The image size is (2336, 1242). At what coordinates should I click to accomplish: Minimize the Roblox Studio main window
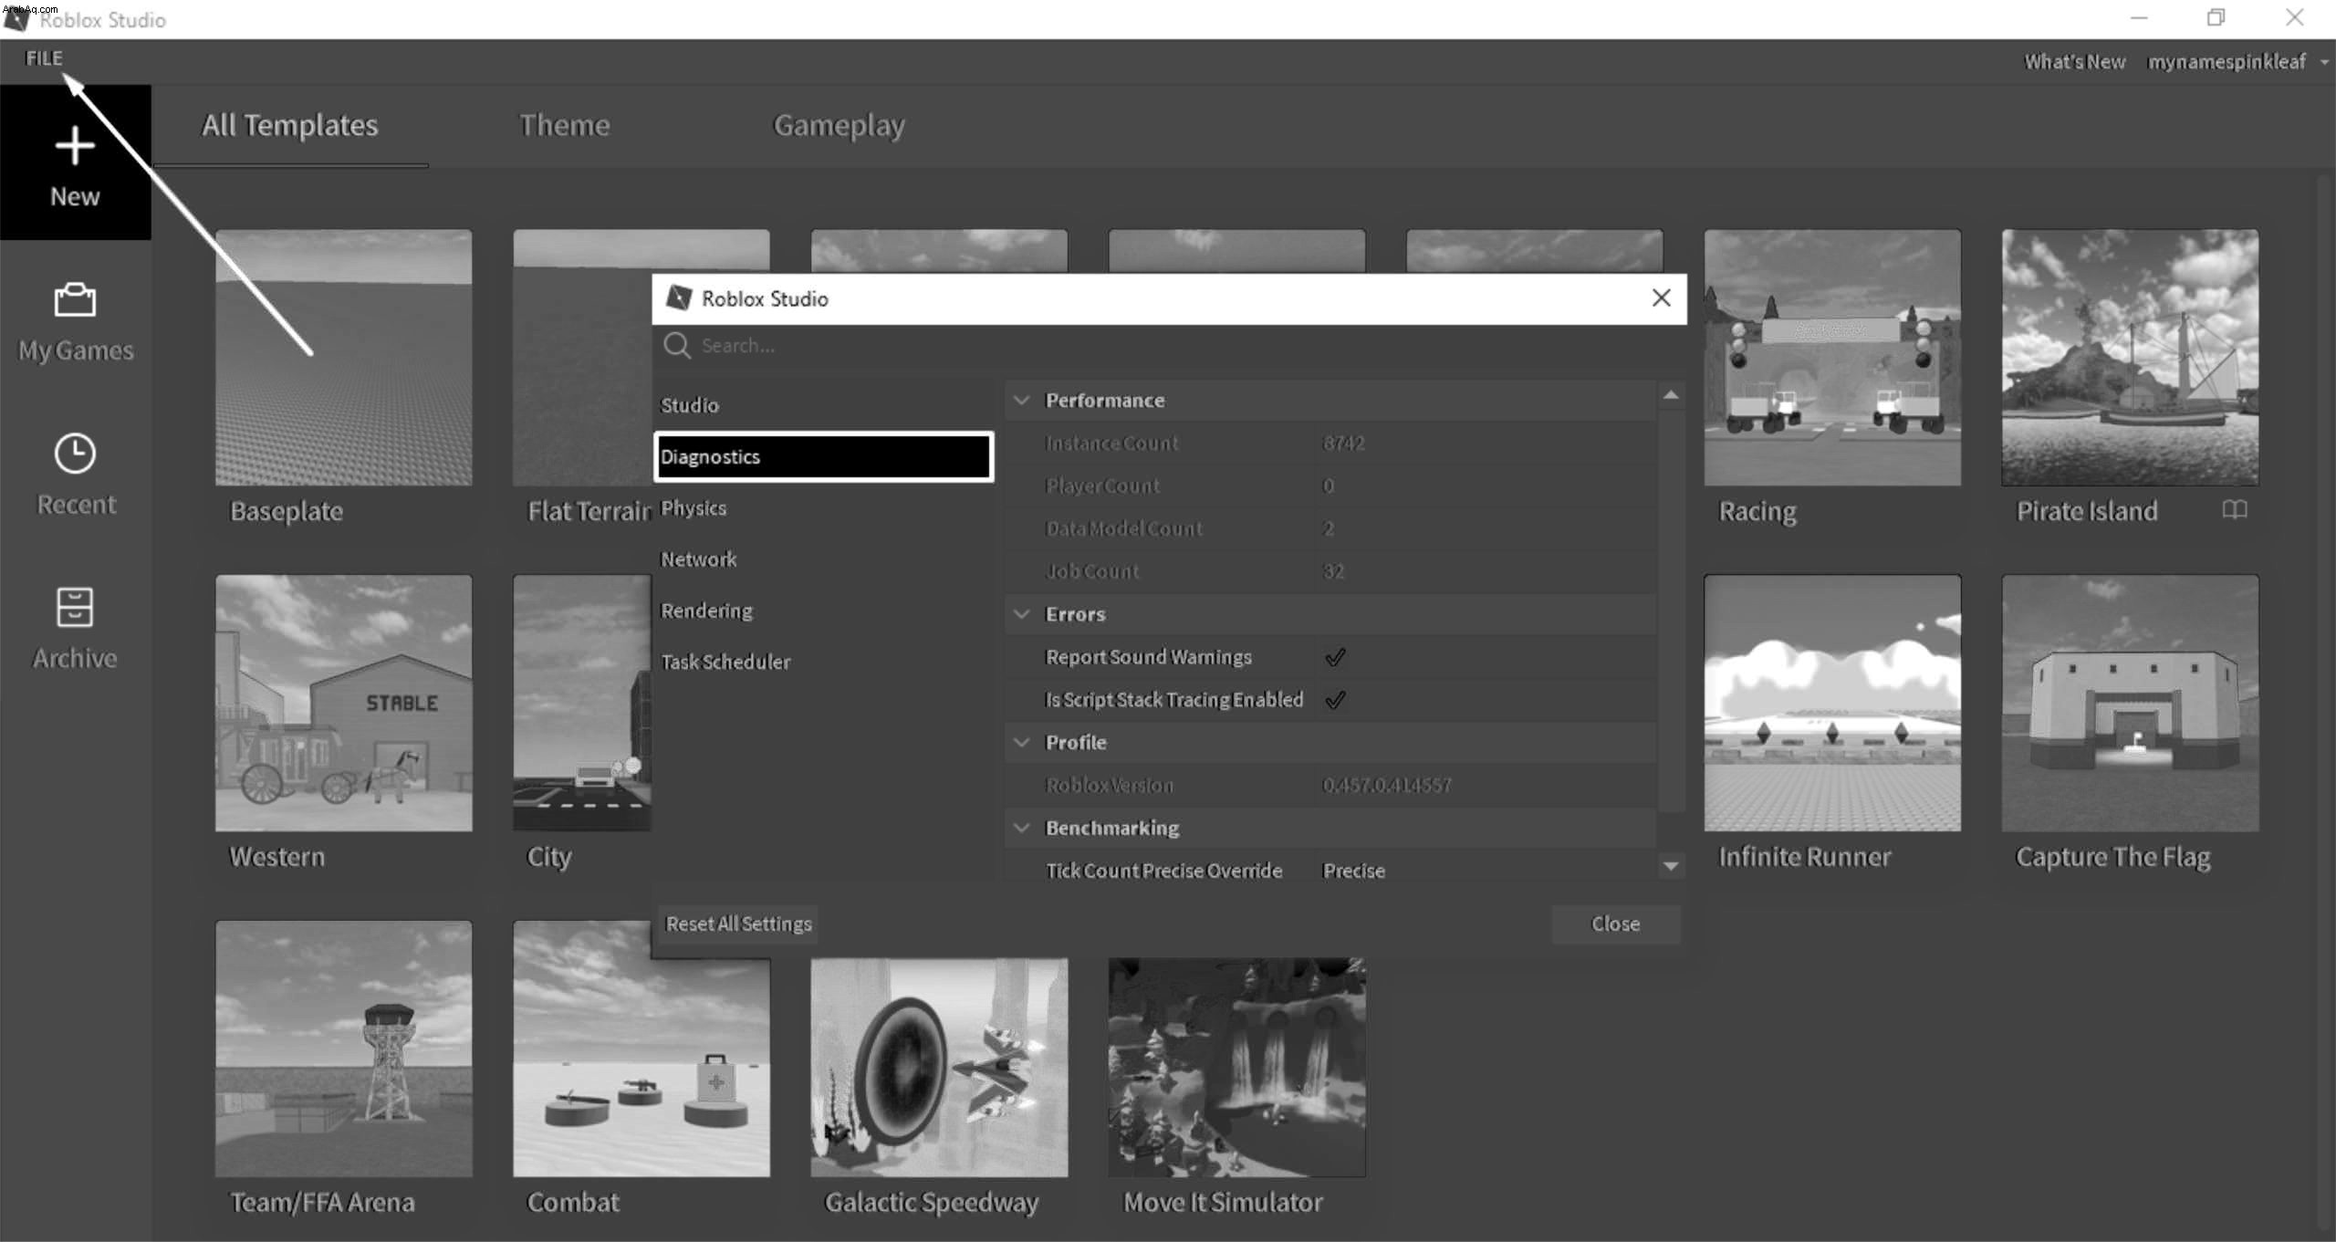point(2140,18)
